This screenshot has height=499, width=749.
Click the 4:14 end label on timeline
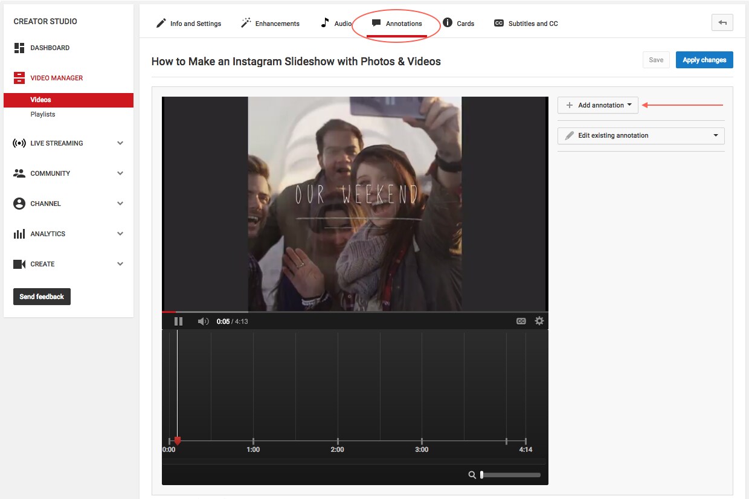(526, 449)
